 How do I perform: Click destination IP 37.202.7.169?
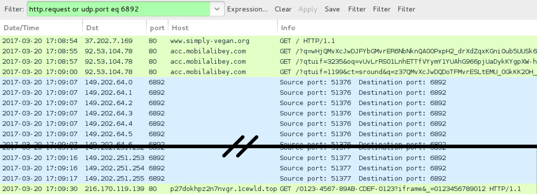pos(108,41)
